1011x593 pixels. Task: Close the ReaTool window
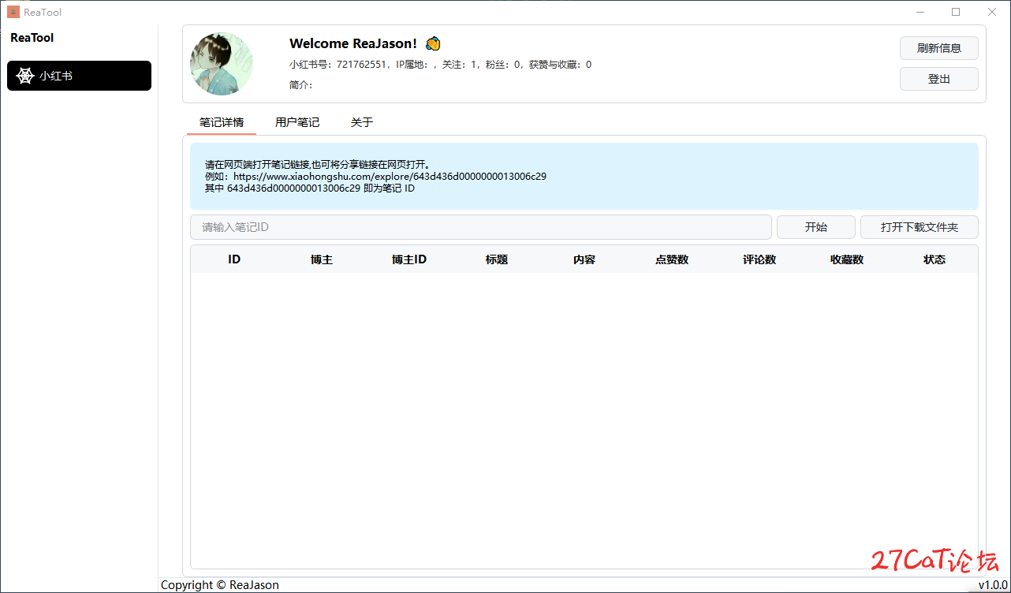pyautogui.click(x=992, y=12)
